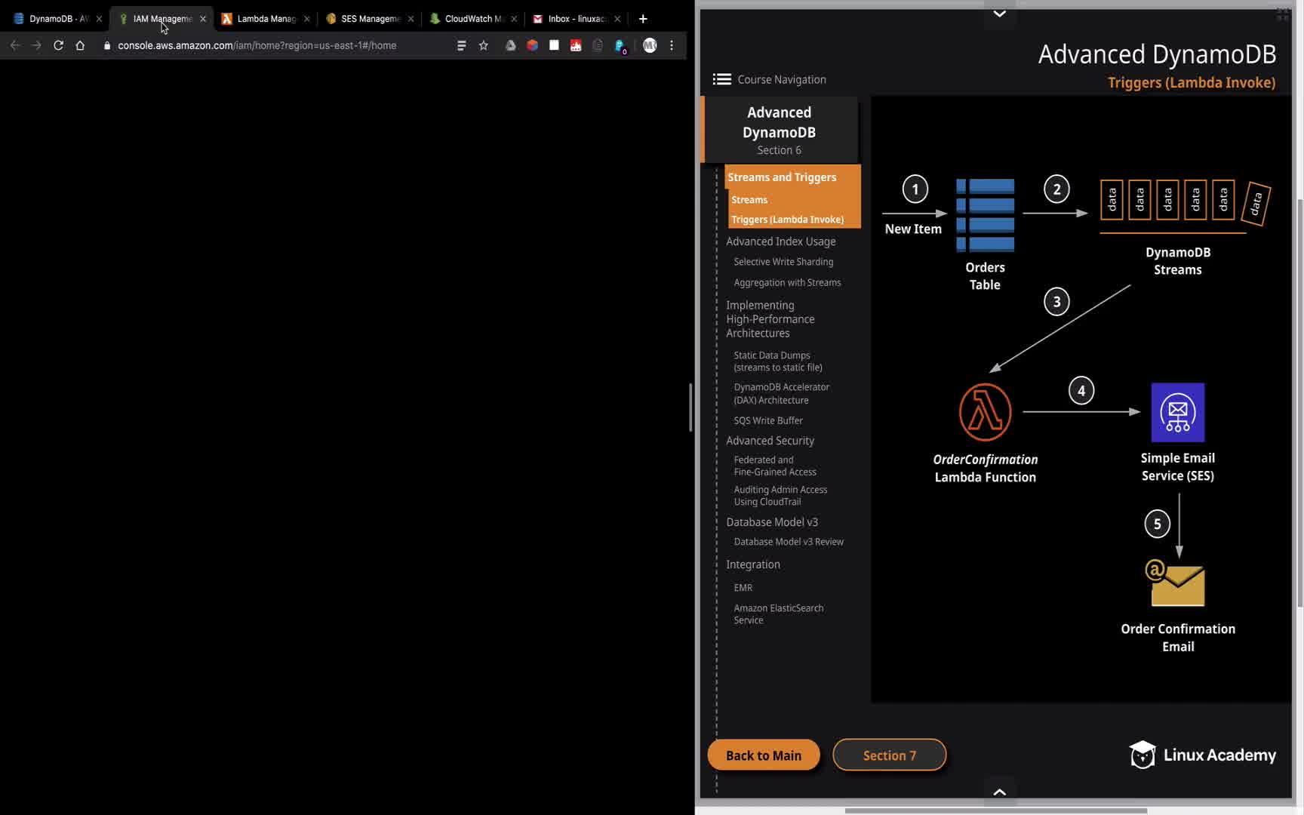This screenshot has height=815, width=1304.
Task: Click the vertical scrollbar of the slide window
Action: click(x=1299, y=403)
